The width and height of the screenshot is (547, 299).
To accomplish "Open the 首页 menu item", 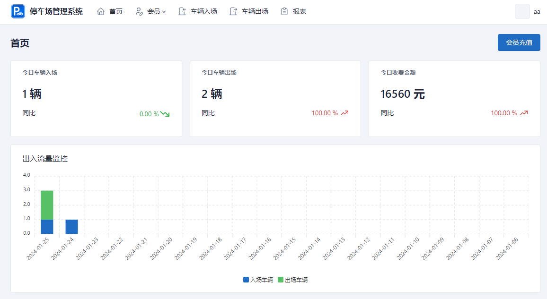I will click(116, 11).
